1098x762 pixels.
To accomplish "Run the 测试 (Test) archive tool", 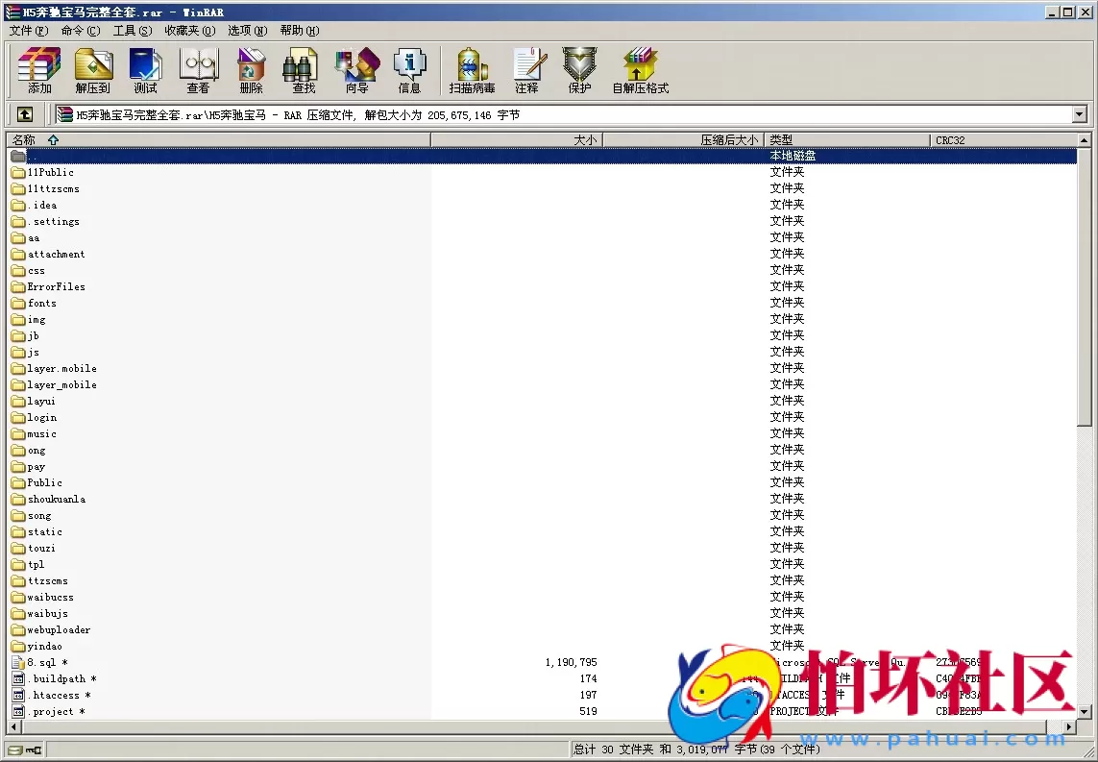I will click(x=145, y=71).
